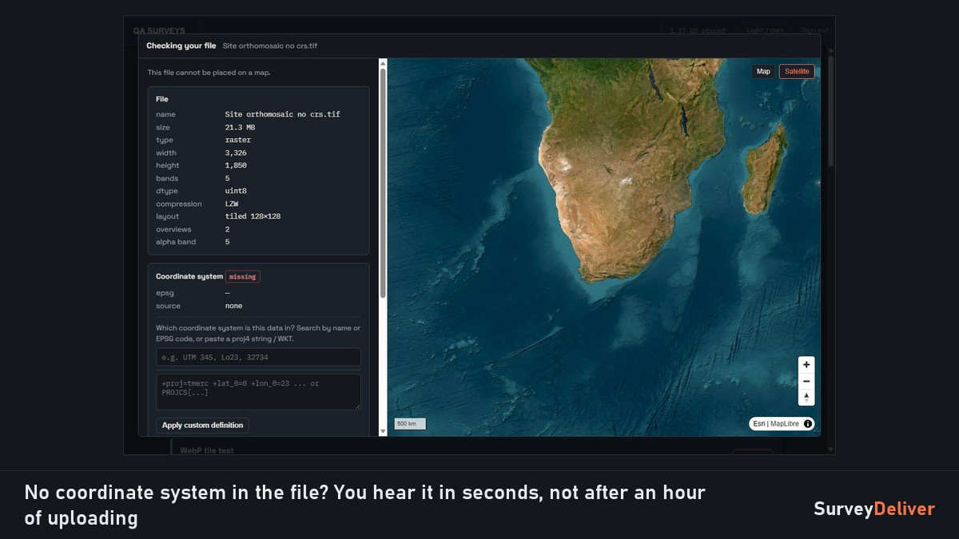
Task: Click 'Sign out' in the background page
Action: [815, 30]
